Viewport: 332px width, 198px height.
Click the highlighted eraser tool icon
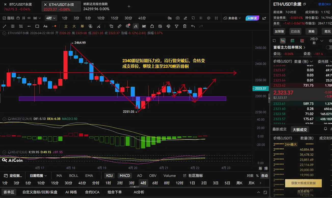coord(136,26)
